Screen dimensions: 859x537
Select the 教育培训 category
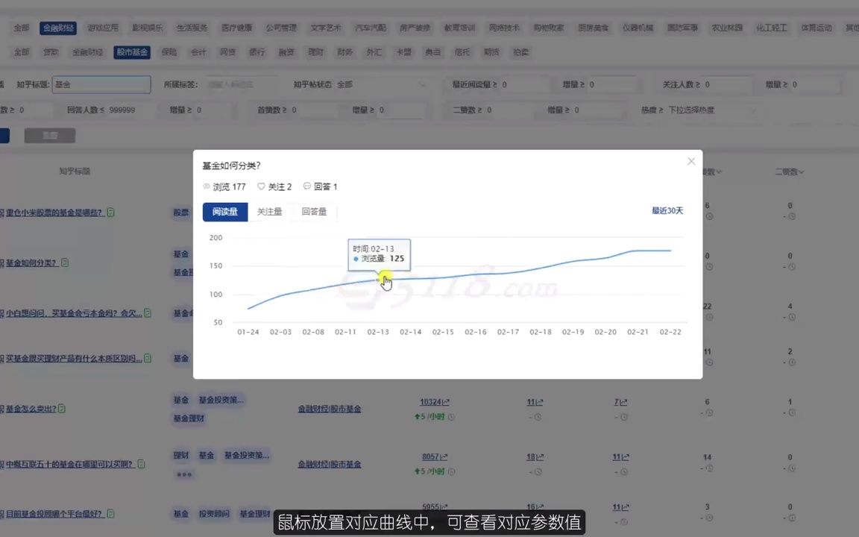459,28
